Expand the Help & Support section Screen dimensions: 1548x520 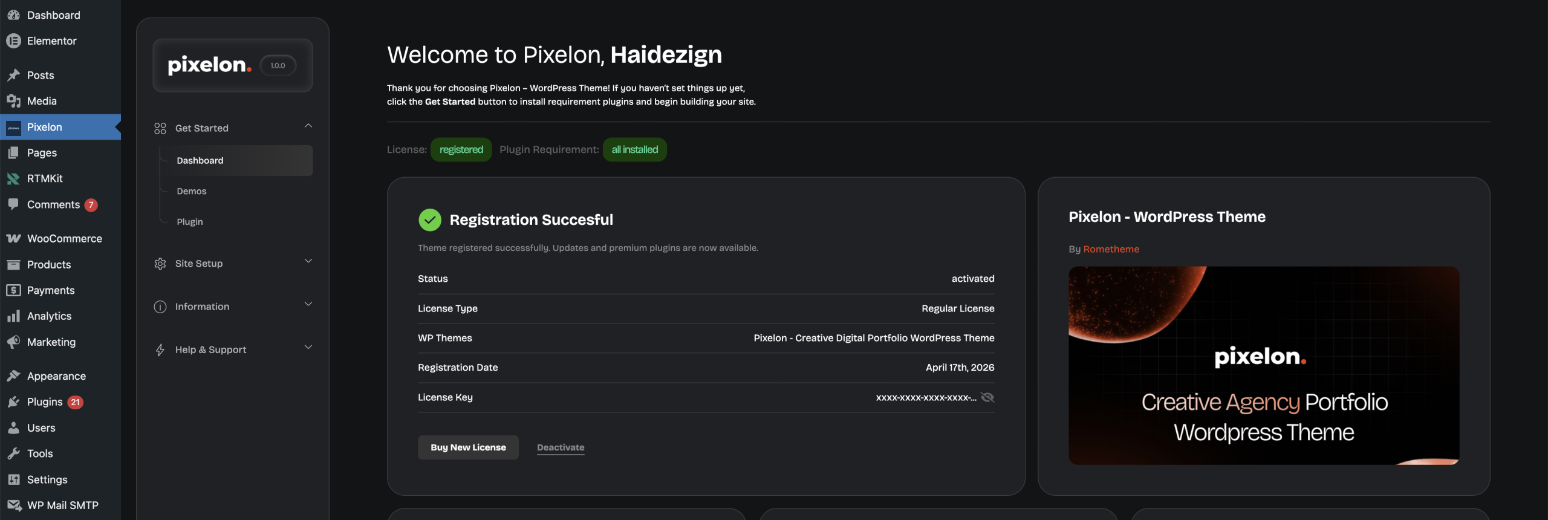click(308, 348)
